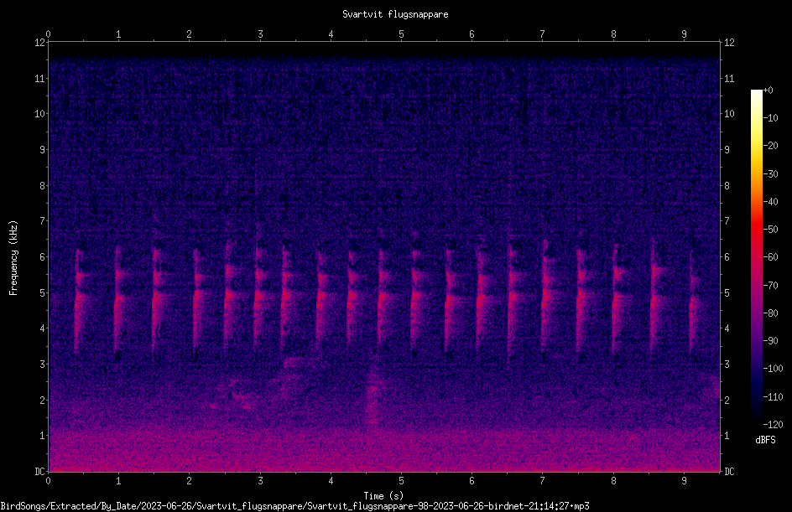Click the 'Frequency (kHz)' axis label
Image resolution: width=792 pixels, height=512 pixels.
[x=13, y=258]
